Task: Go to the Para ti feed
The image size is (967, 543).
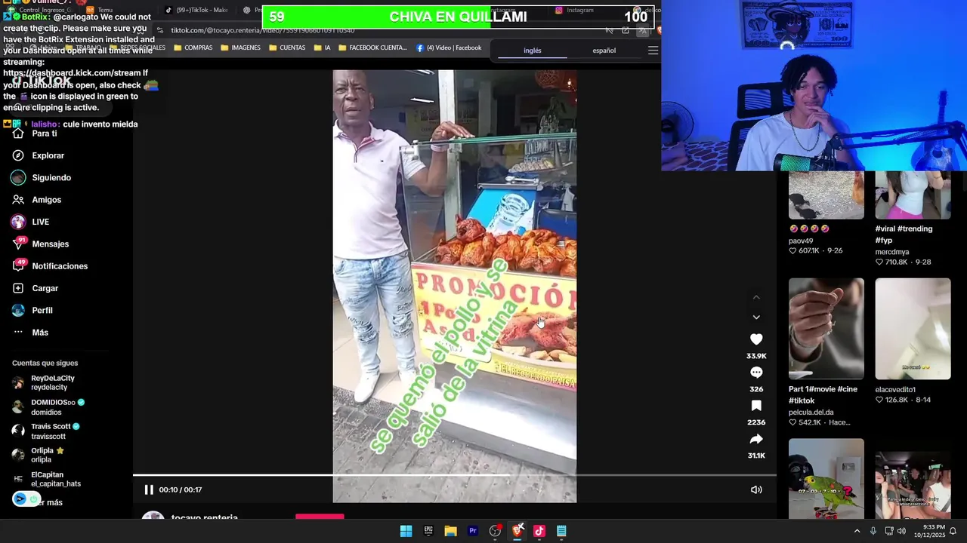Action: (x=35, y=133)
